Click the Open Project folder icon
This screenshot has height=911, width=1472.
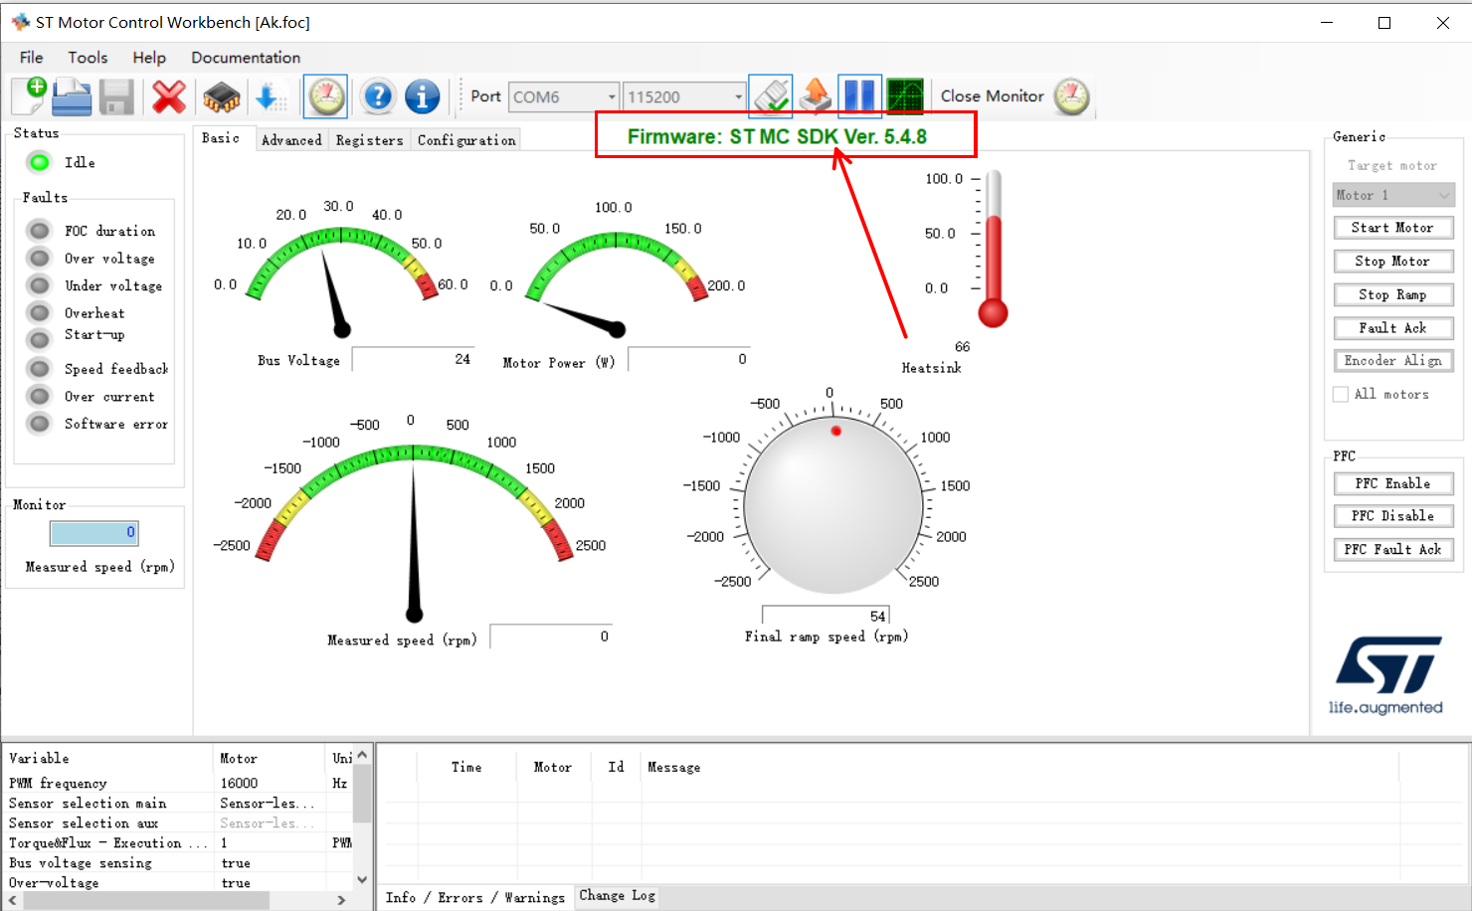[72, 96]
